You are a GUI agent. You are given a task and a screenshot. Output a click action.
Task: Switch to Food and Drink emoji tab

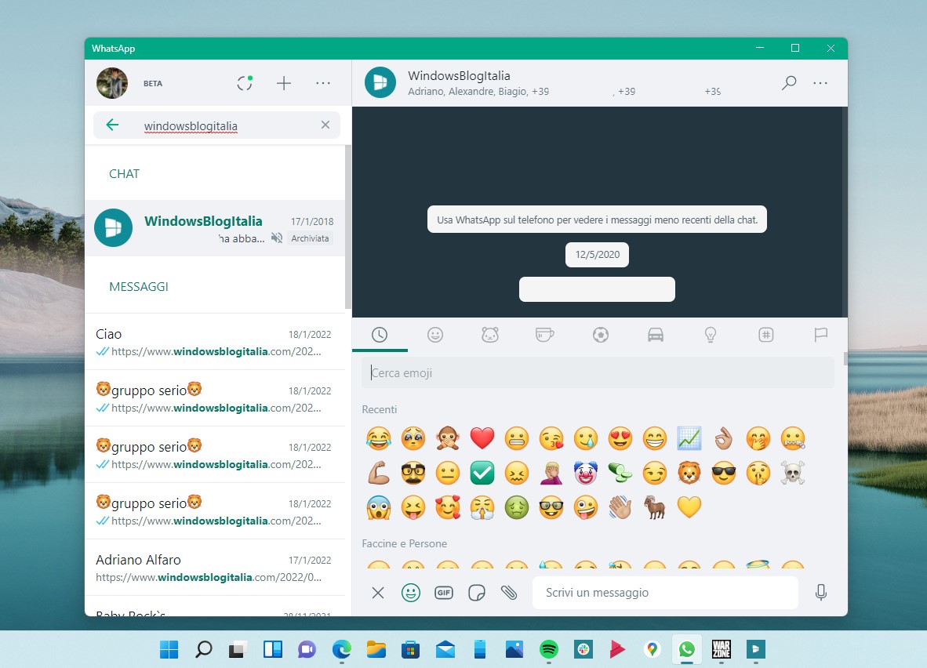point(544,335)
